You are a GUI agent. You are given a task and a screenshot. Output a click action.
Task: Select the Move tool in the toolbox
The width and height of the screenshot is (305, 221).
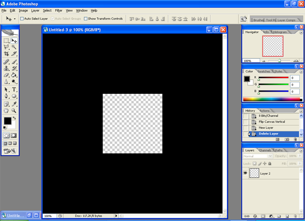click(x=14, y=40)
